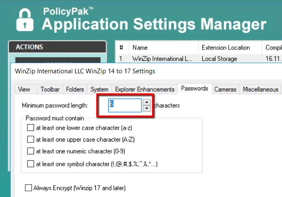Image resolution: width=282 pixels, height=197 pixels.
Task: Check at least one symbol character
Action: pyautogui.click(x=30, y=164)
